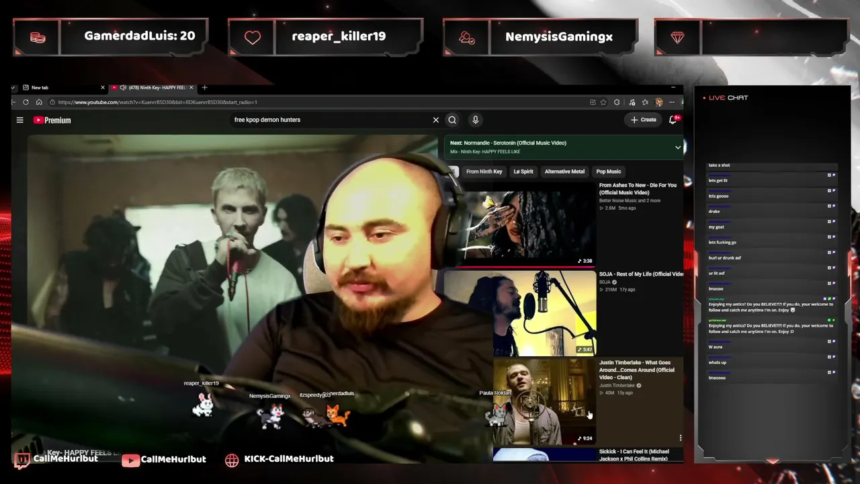Click the coins icon beside GamerdadLuis: 20
Viewport: 860px width, 484px height.
(x=38, y=38)
